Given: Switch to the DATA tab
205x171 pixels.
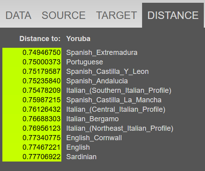Looking at the screenshot, I should 18,15.
